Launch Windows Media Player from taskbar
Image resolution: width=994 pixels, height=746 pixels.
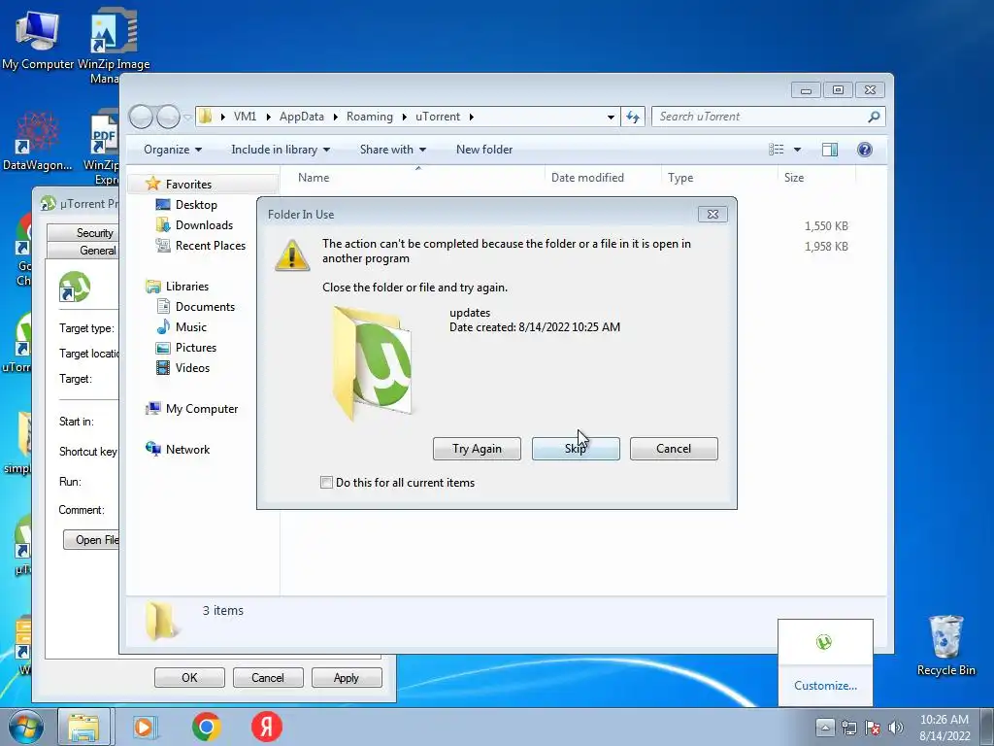click(x=146, y=727)
